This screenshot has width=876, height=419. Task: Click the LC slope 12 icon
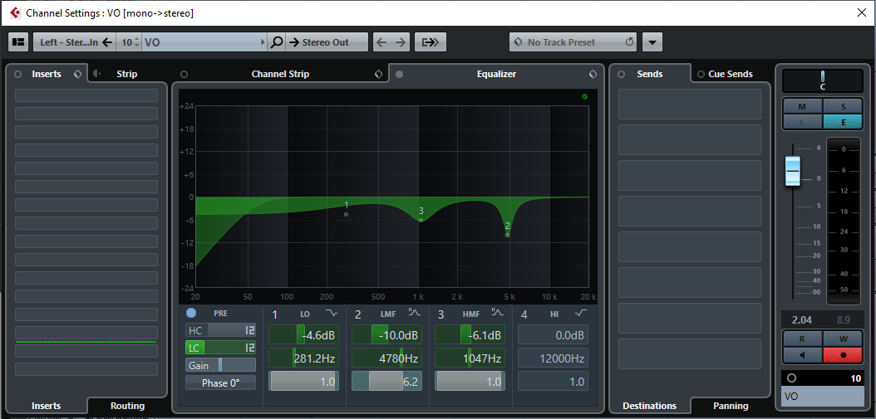pos(249,348)
